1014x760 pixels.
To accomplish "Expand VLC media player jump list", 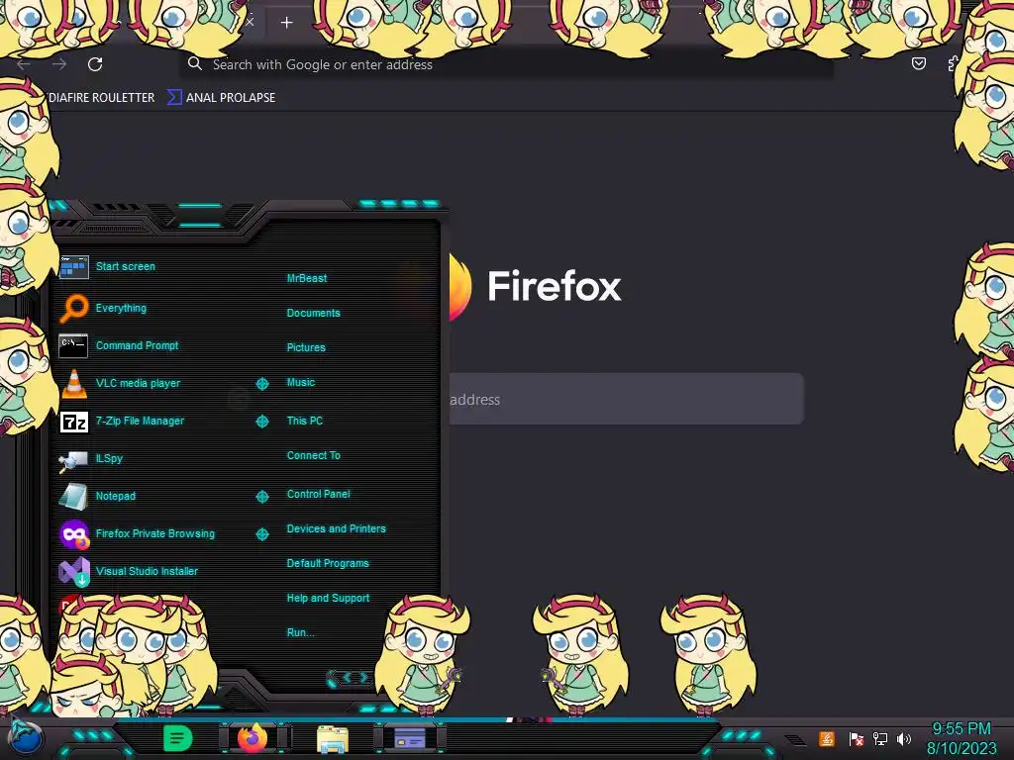I will coord(262,384).
